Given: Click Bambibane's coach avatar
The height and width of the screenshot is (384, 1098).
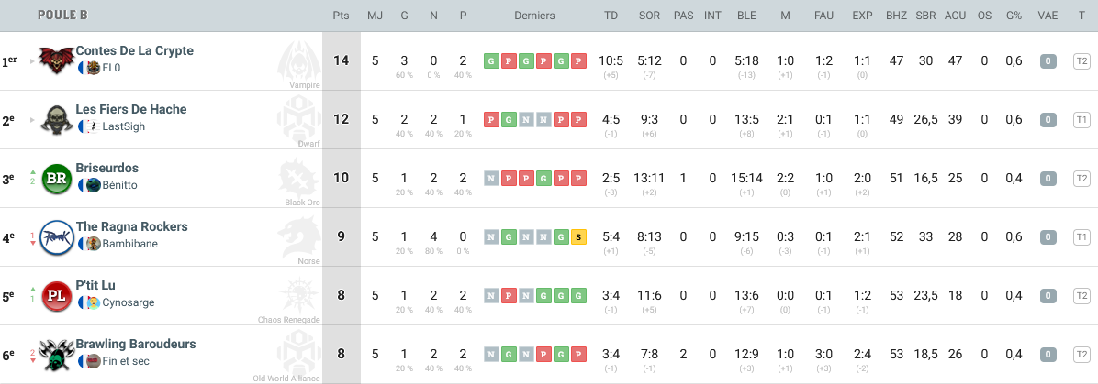Looking at the screenshot, I should 93,244.
